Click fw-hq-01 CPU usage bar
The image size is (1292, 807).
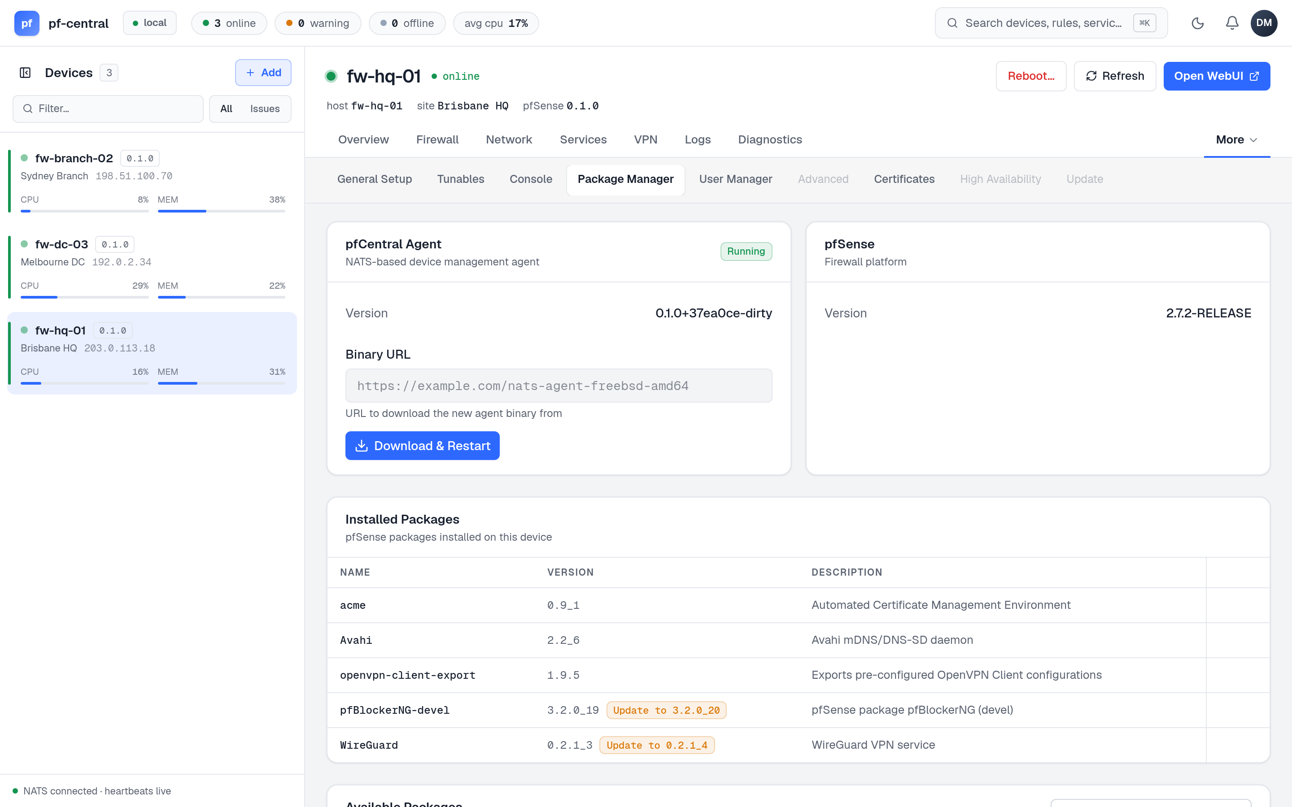point(84,383)
